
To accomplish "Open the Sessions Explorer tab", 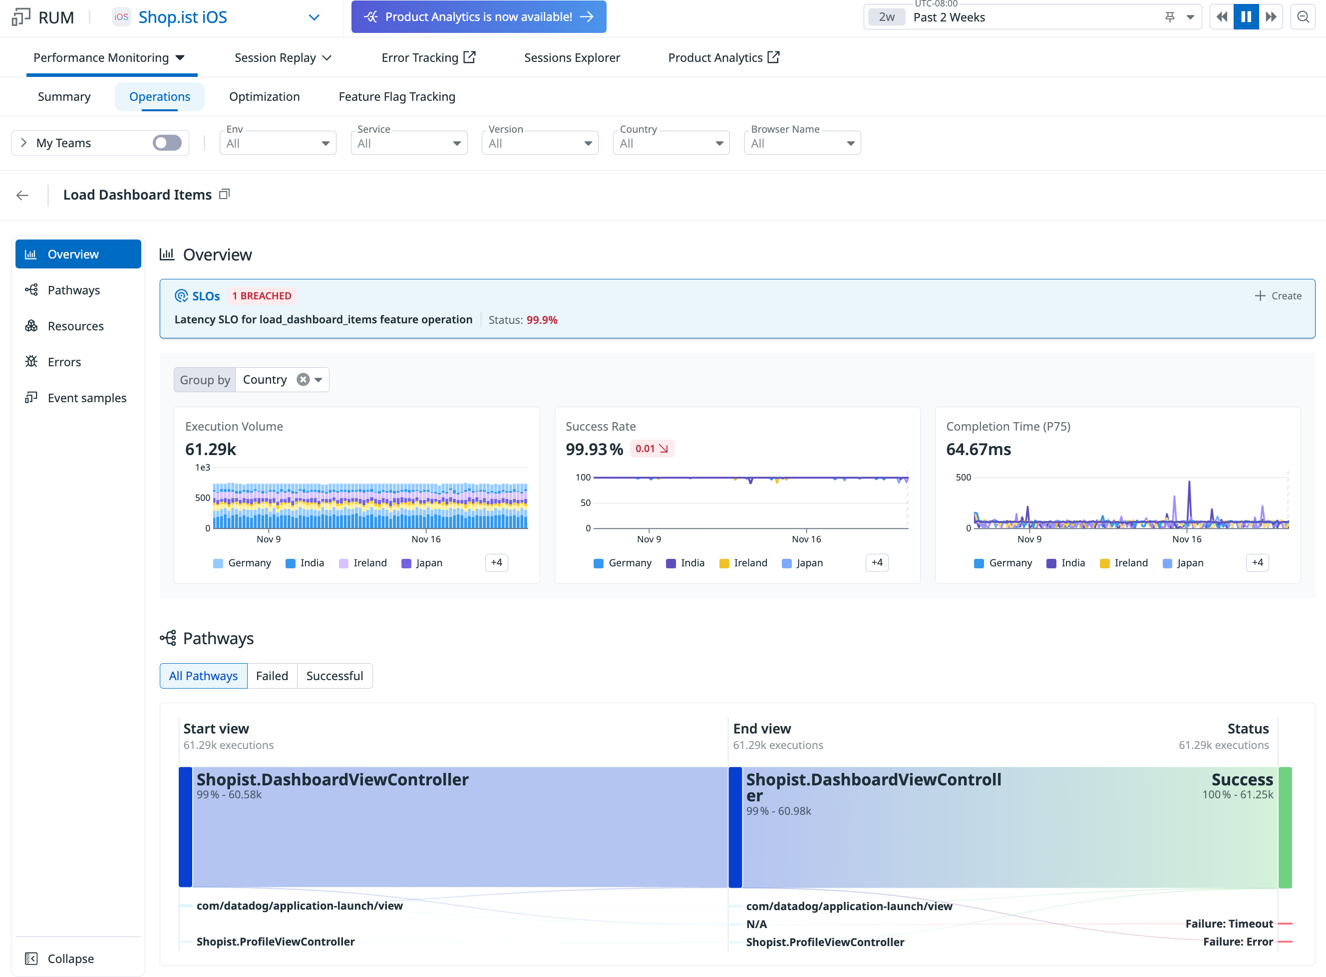I will tap(572, 57).
